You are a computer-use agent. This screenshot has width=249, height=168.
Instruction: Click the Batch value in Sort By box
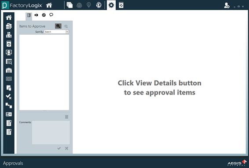coord(48,32)
